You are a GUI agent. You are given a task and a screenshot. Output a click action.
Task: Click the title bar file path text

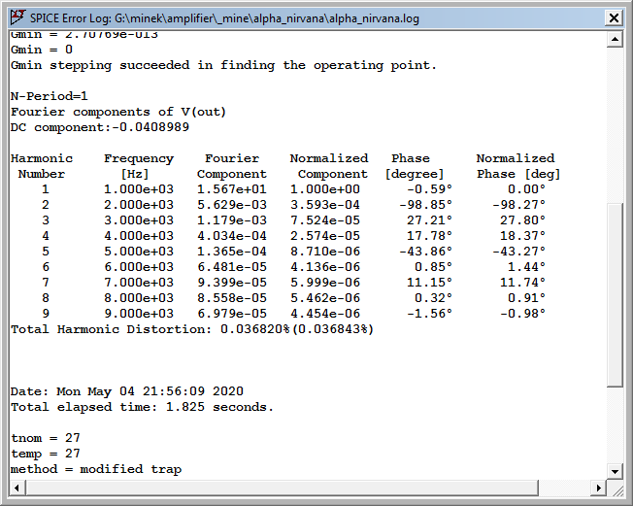pos(267,18)
